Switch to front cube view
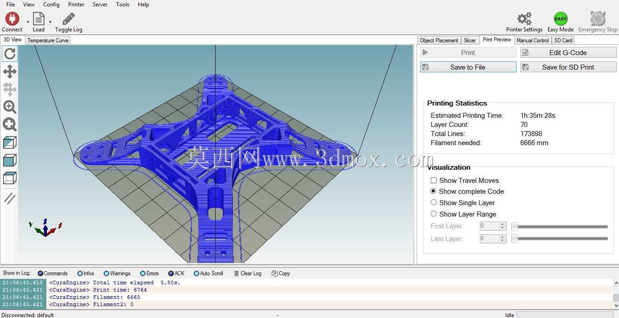The height and width of the screenshot is (318, 619). point(10,160)
